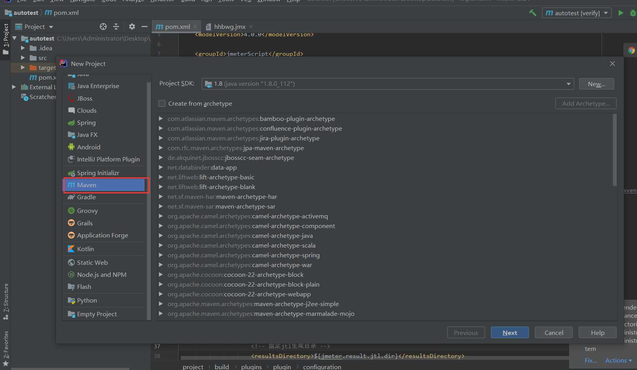Select Maven project type

tap(104, 185)
